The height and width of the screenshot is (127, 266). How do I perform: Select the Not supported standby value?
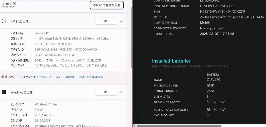pos(211,28)
